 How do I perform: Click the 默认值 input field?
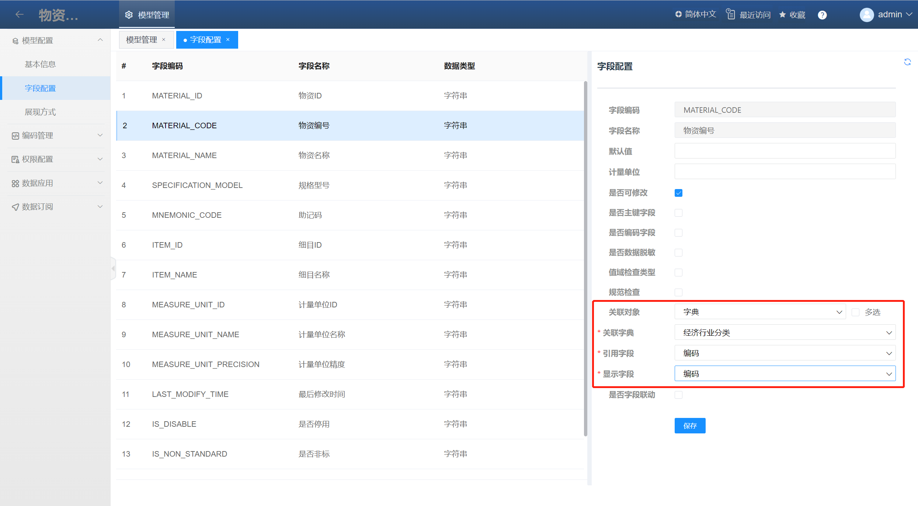tap(785, 151)
